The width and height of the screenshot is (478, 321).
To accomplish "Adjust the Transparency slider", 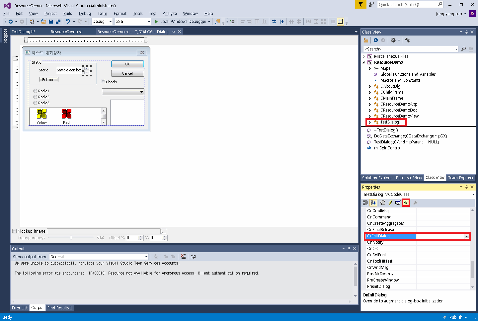I will 71,238.
